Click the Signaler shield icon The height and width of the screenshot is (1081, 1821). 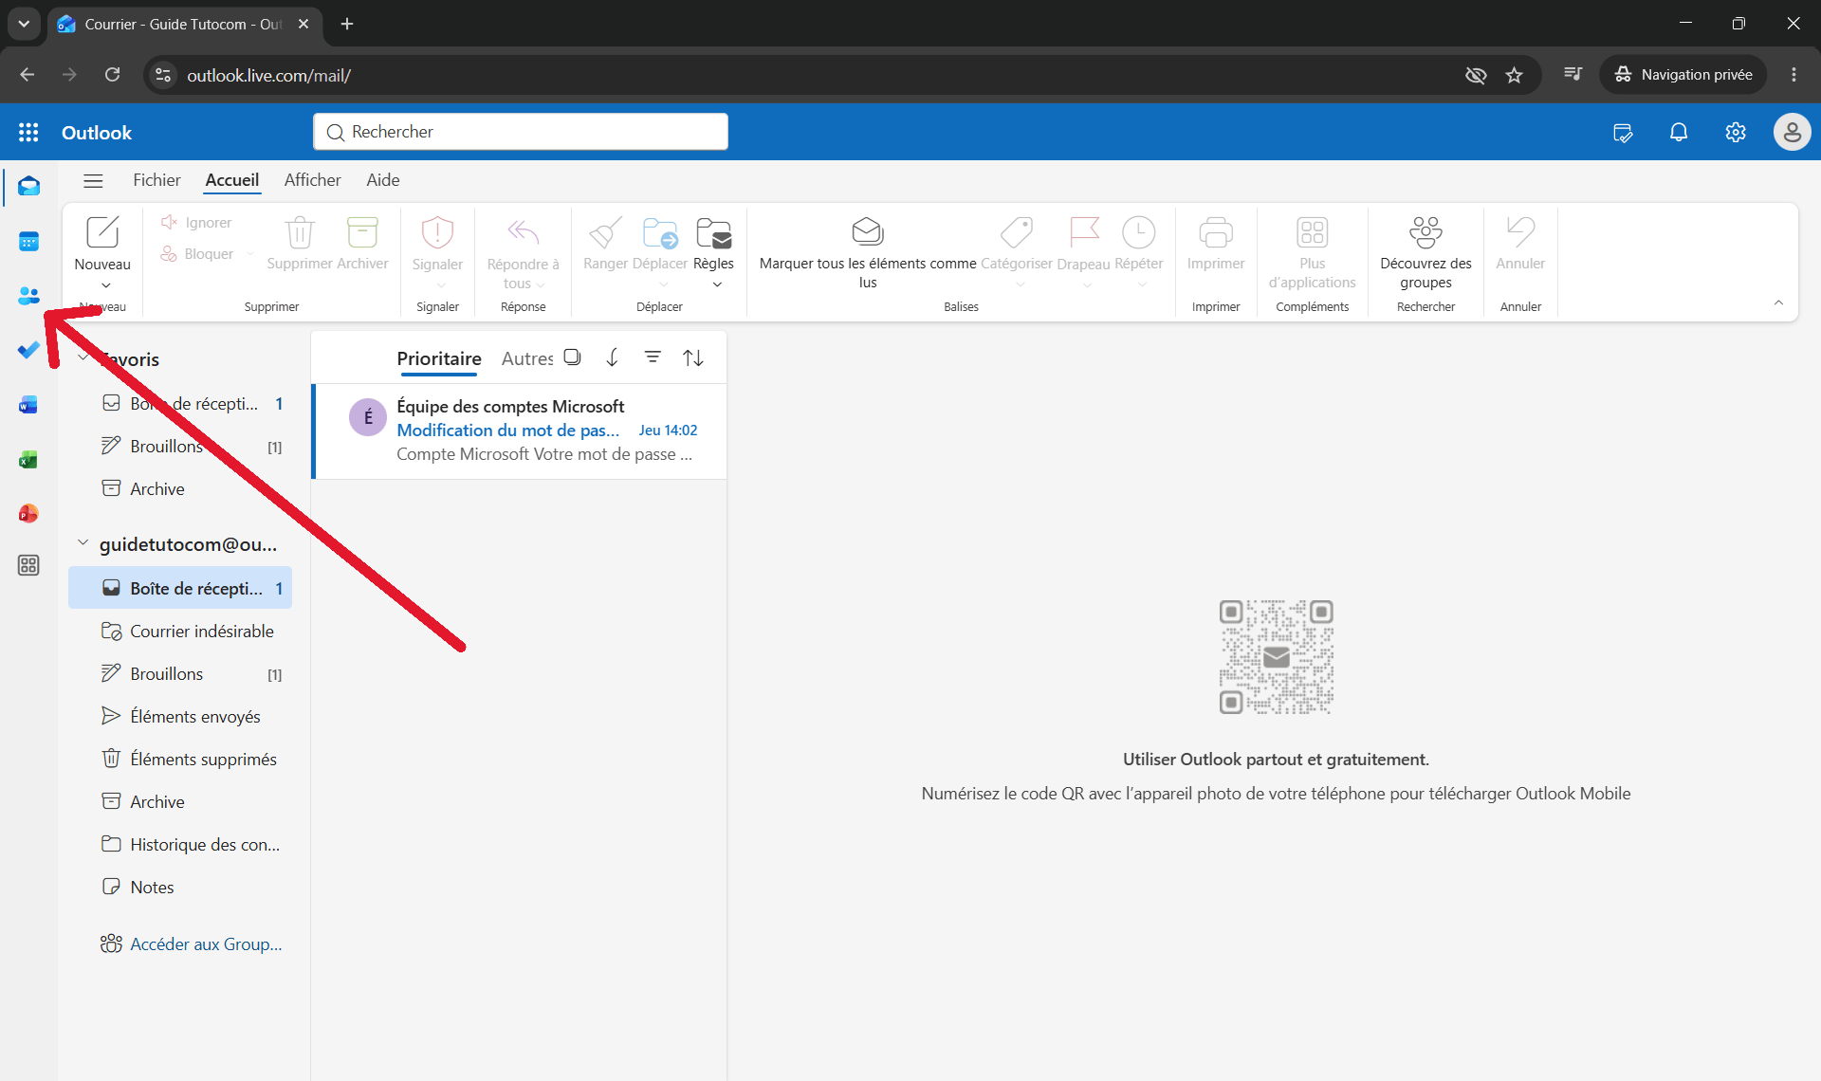pyautogui.click(x=437, y=231)
